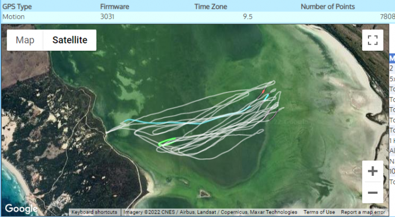Screen dimensions: 395x217
Task: Click the Number of Points header
Action: point(328,7)
